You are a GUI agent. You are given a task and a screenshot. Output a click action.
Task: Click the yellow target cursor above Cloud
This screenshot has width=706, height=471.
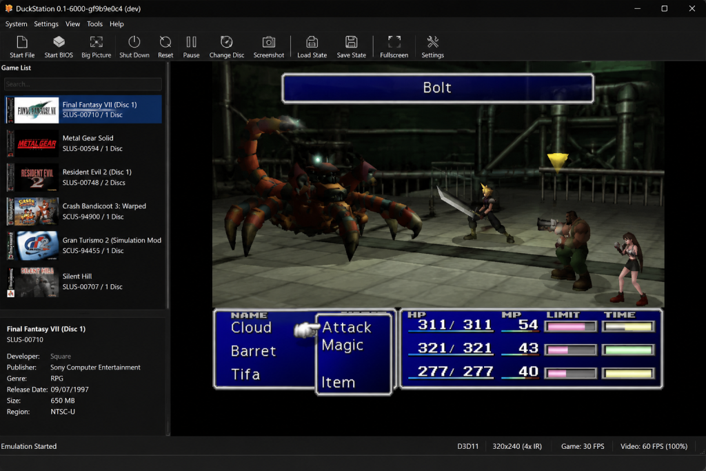(557, 163)
